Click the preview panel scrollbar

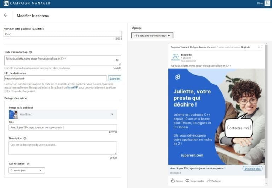(x=266, y=111)
